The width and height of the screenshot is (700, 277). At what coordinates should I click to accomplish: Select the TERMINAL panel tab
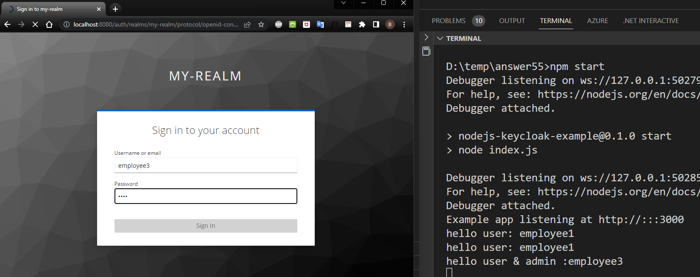[556, 21]
